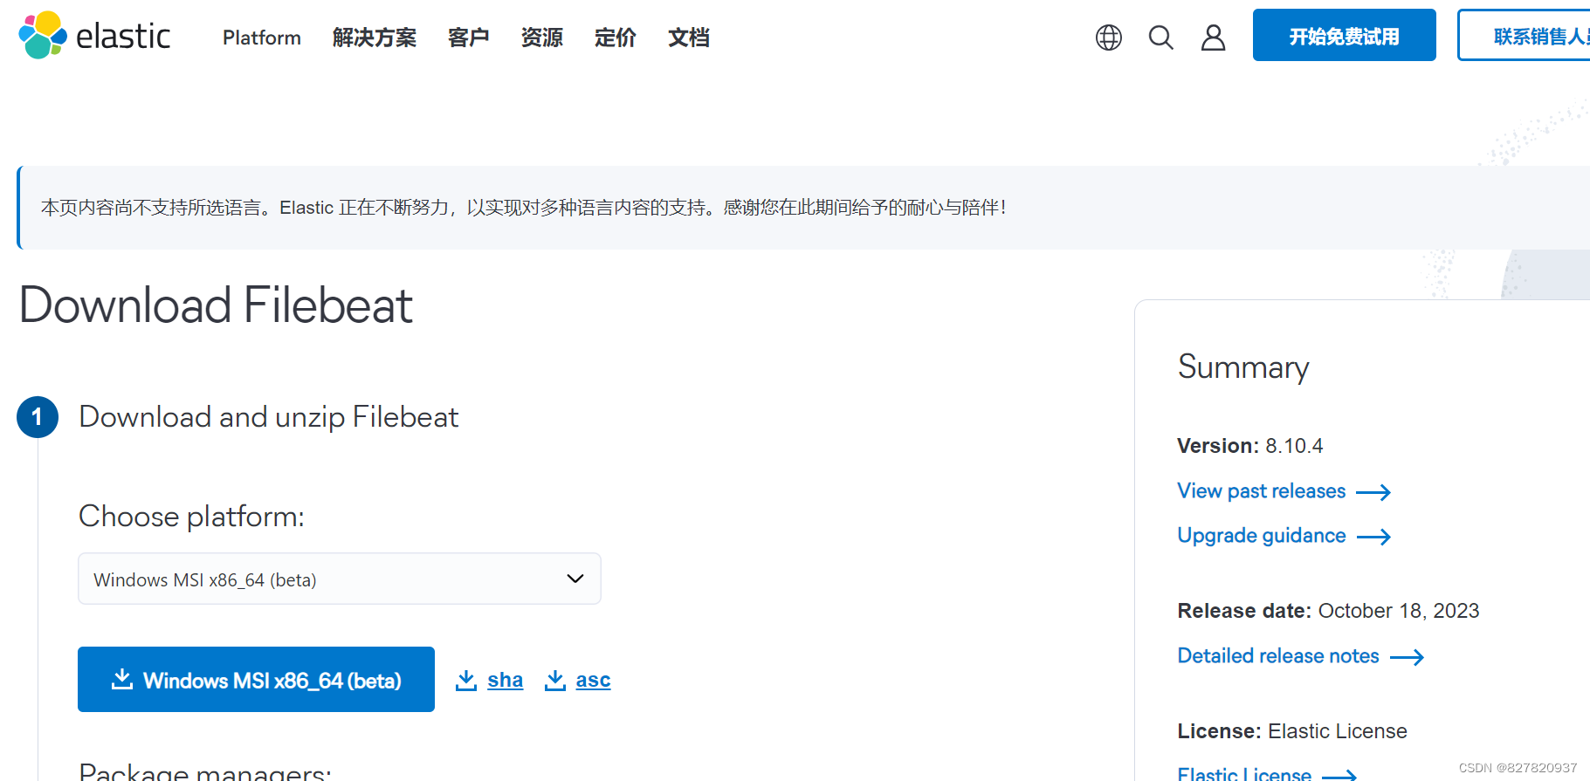1590x781 pixels.
Task: Expand the Choose platform dropdown
Action: click(x=340, y=579)
